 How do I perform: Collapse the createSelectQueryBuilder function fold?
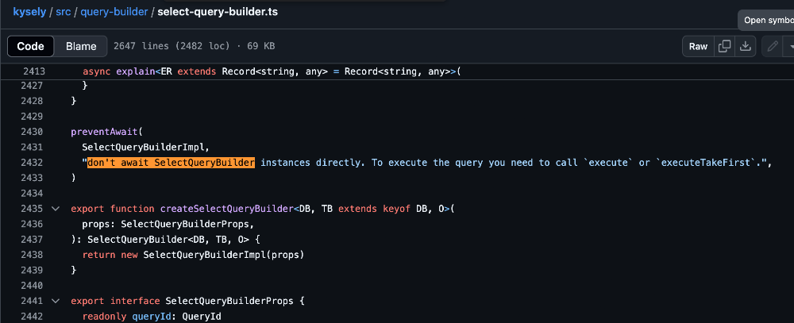tap(55, 209)
